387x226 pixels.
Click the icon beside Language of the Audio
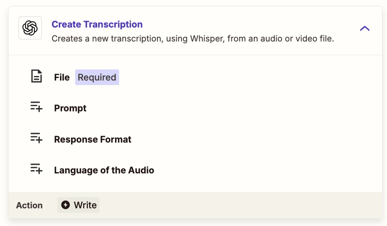(x=36, y=169)
